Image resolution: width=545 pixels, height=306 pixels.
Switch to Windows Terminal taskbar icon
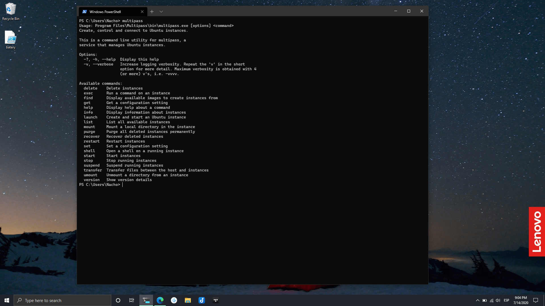(x=146, y=300)
